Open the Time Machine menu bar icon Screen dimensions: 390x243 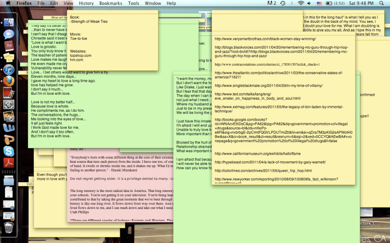click(283, 3)
